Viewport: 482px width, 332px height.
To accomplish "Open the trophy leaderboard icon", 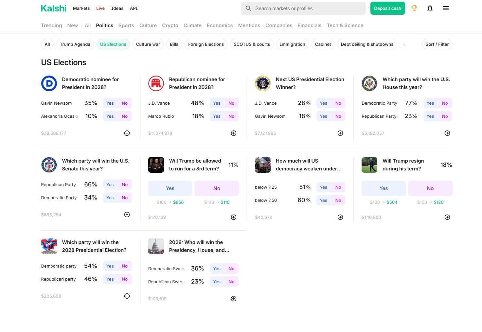I will [x=414, y=8].
